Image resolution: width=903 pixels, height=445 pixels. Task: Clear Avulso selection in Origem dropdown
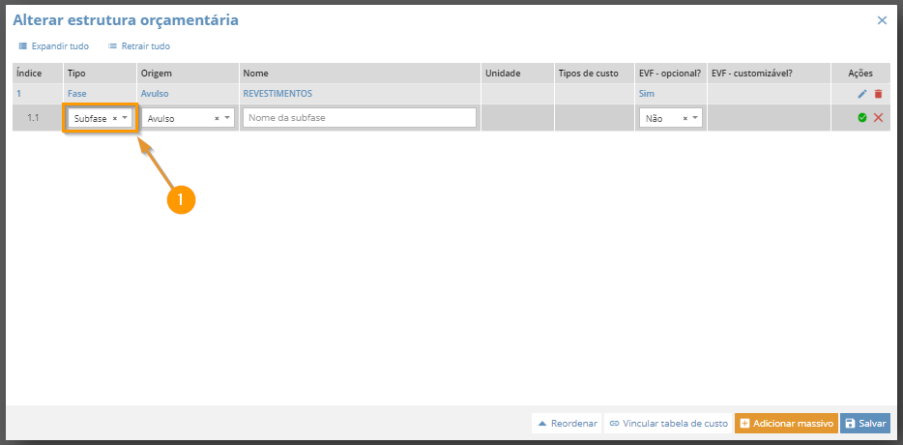[218, 118]
